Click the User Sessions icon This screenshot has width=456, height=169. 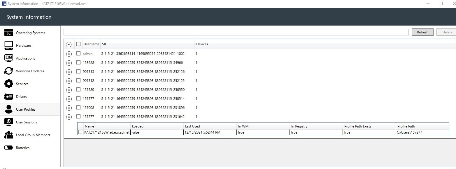(x=9, y=122)
